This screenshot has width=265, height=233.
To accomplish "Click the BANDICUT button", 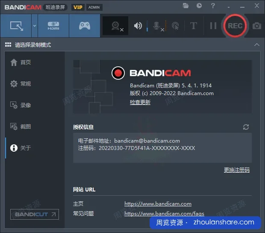I will (35, 215).
